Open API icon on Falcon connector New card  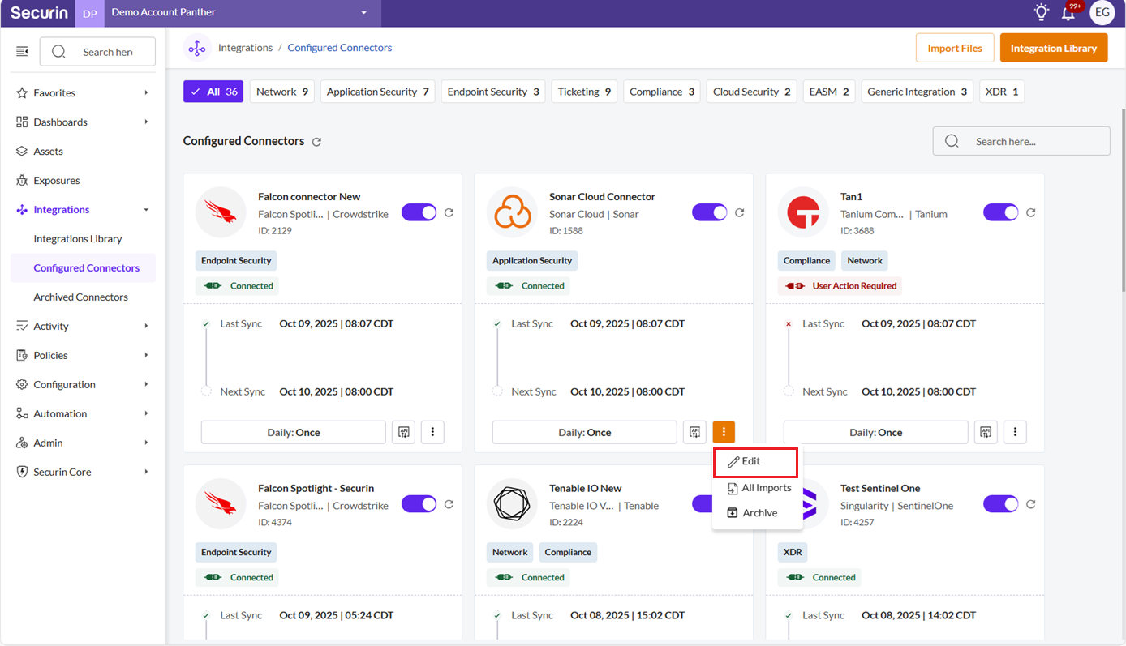[x=403, y=432]
